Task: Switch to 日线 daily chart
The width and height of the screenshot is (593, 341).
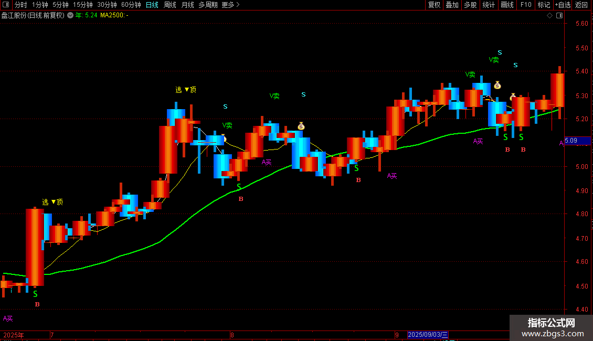Action: click(152, 5)
